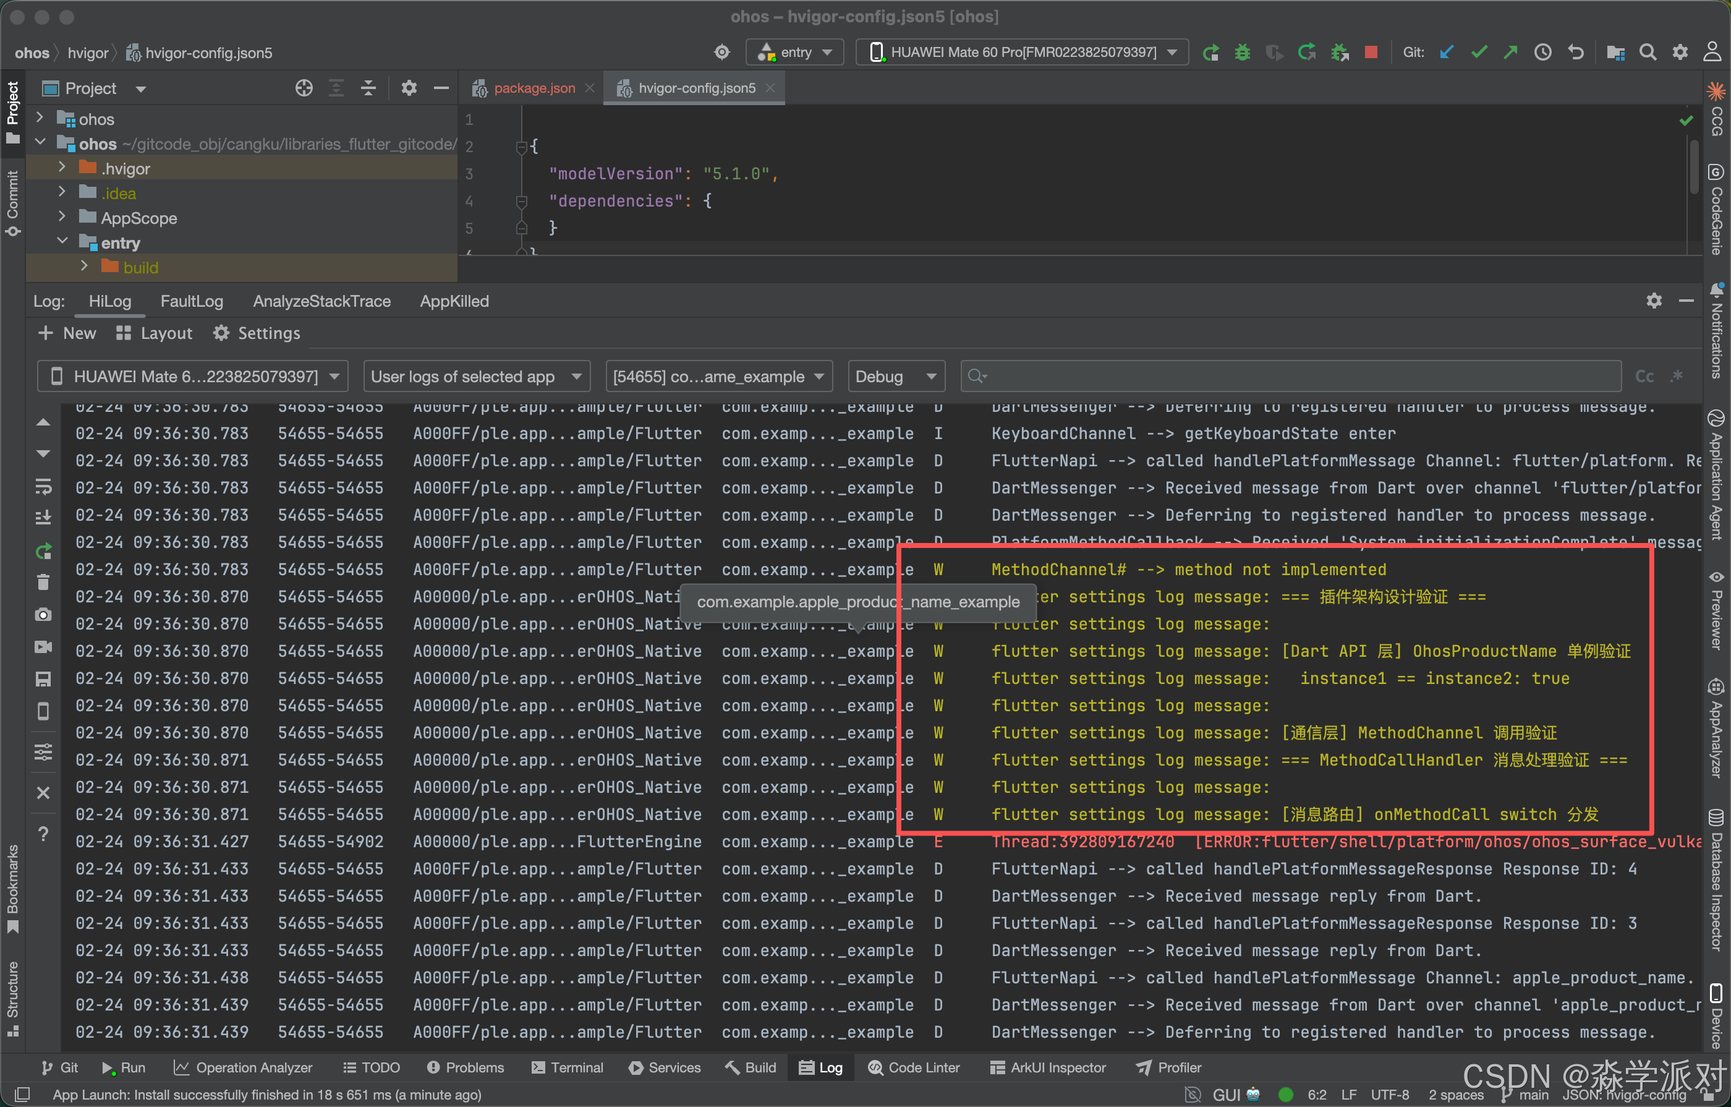Toggle soft-wrap icon in log sidebar
Viewport: 1731px width, 1107px height.
[x=43, y=487]
